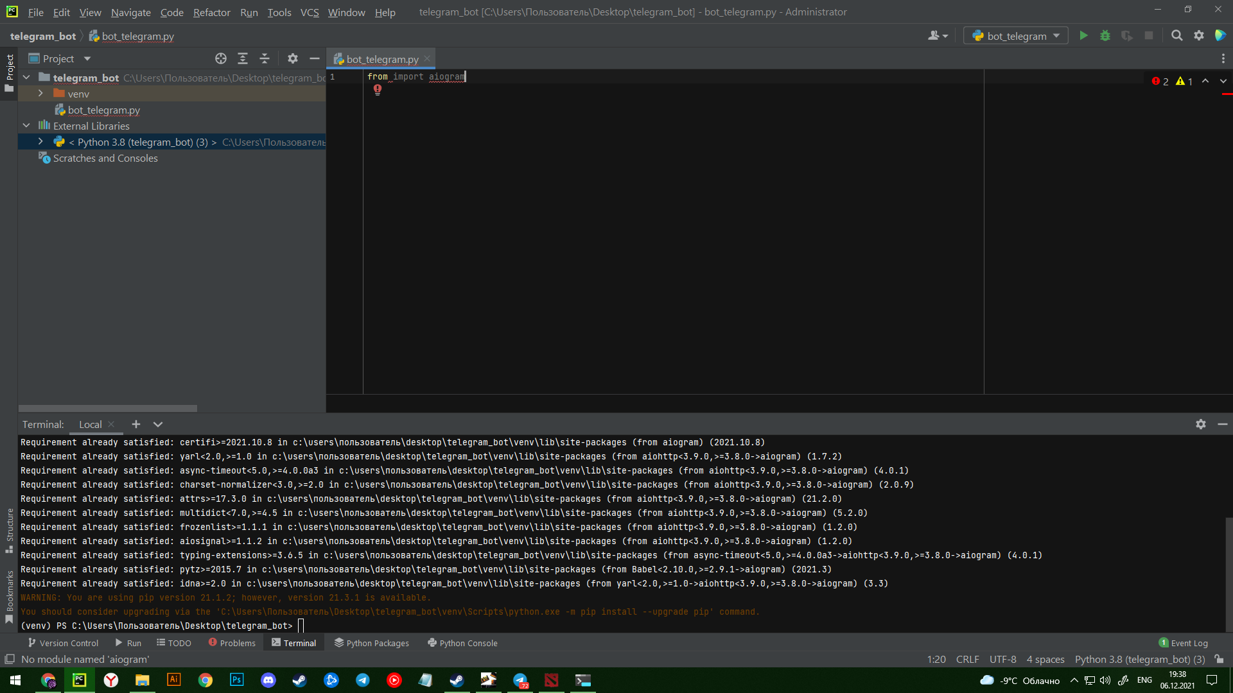
Task: Collapse External Libraries node
Action: click(26, 126)
